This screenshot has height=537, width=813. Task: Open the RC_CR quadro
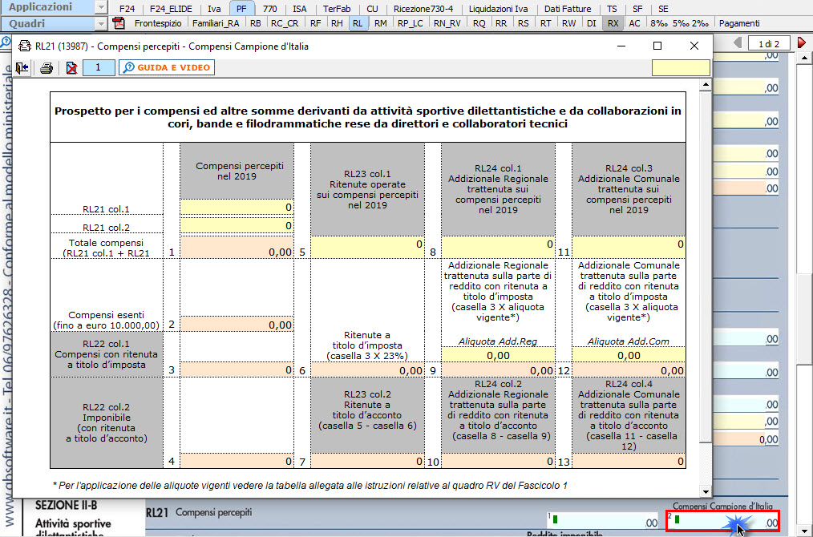285,23
